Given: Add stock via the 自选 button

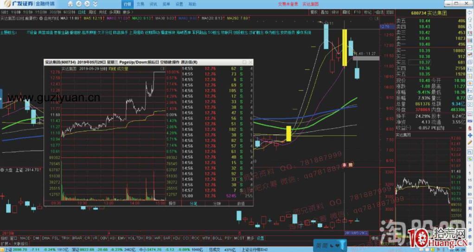Looking at the screenshot, I should click(x=379, y=12).
